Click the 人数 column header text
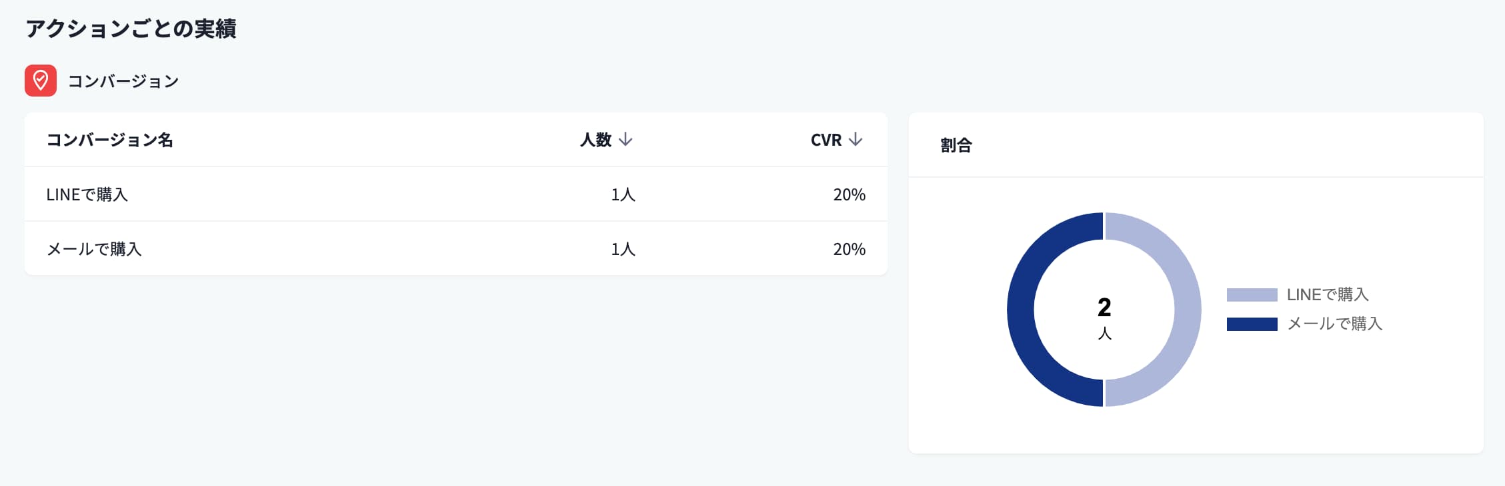Viewport: 1505px width, 486px height. coord(595,140)
